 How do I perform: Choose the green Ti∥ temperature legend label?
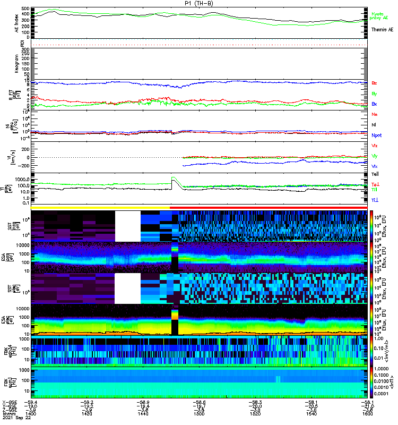click(374, 190)
